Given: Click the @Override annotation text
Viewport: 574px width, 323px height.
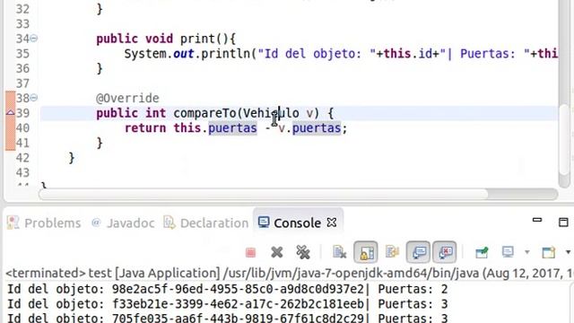Looking at the screenshot, I should coord(127,98).
